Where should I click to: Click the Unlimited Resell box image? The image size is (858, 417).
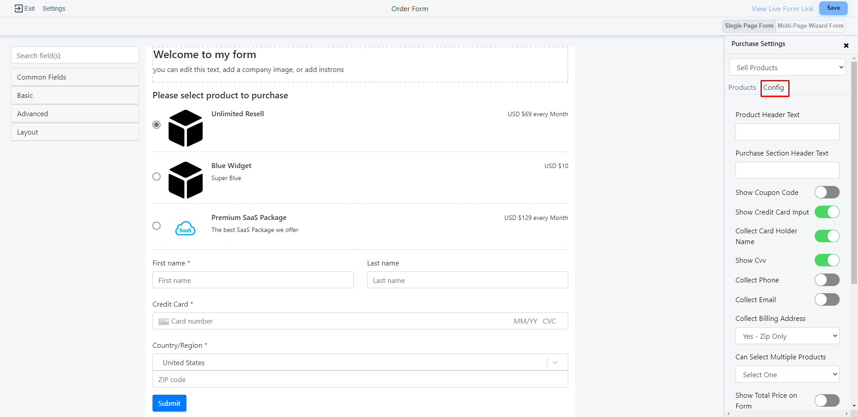pos(186,128)
